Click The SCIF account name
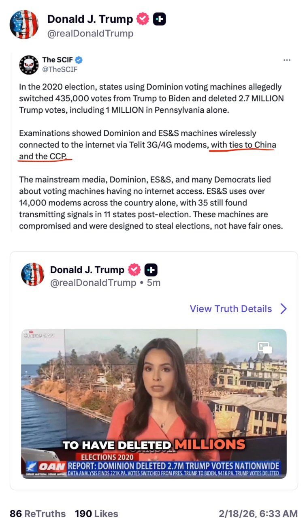Viewport: 307px width, 518px height. [x=58, y=60]
